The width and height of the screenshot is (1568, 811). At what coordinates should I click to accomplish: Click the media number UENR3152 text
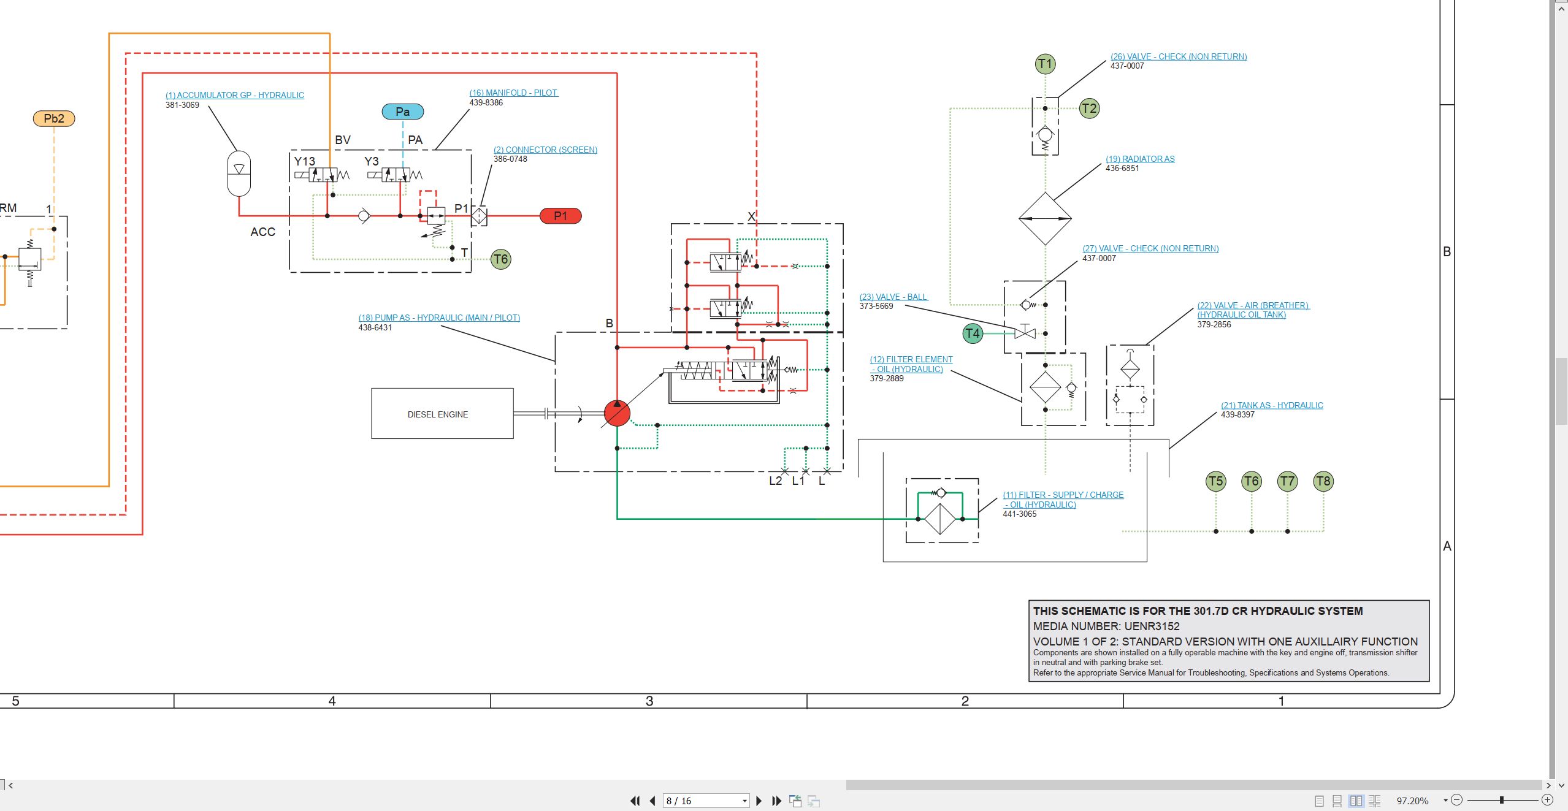(1106, 626)
